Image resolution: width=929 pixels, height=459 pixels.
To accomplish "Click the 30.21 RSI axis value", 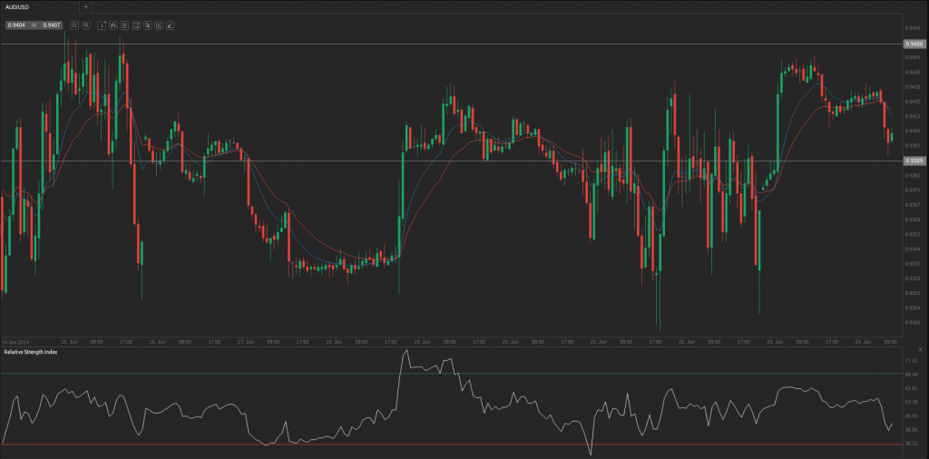I will point(912,443).
